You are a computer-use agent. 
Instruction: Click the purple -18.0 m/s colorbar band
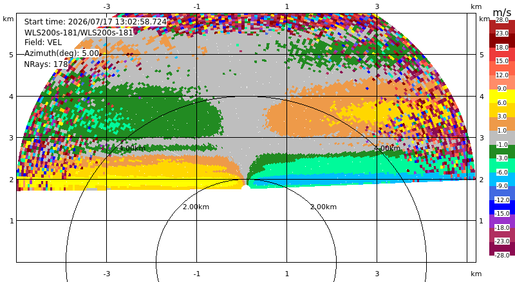(x=502, y=221)
